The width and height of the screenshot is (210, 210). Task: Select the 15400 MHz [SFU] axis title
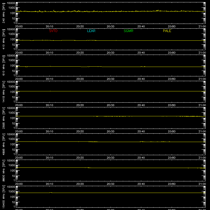[x=4, y=197]
